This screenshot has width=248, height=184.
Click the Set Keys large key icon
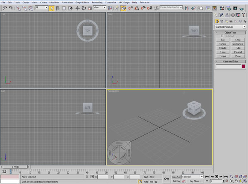167,179
